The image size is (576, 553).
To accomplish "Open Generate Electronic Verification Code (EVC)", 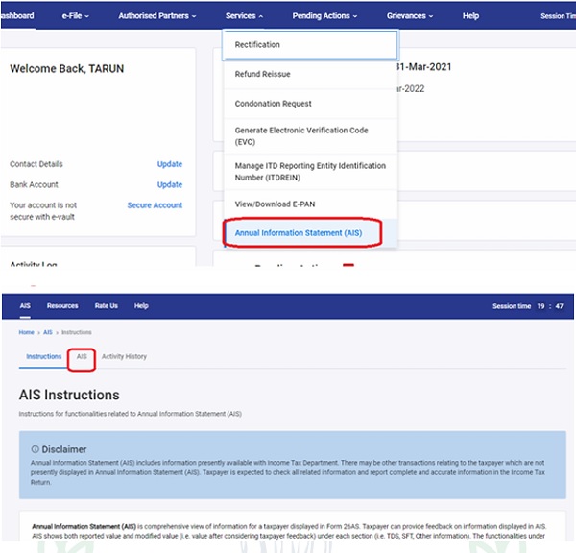I will pyautogui.click(x=310, y=136).
